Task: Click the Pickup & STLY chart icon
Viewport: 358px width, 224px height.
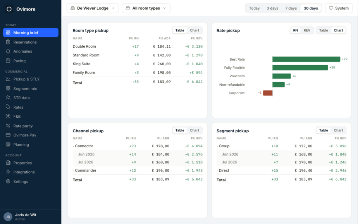Action: 8,79
